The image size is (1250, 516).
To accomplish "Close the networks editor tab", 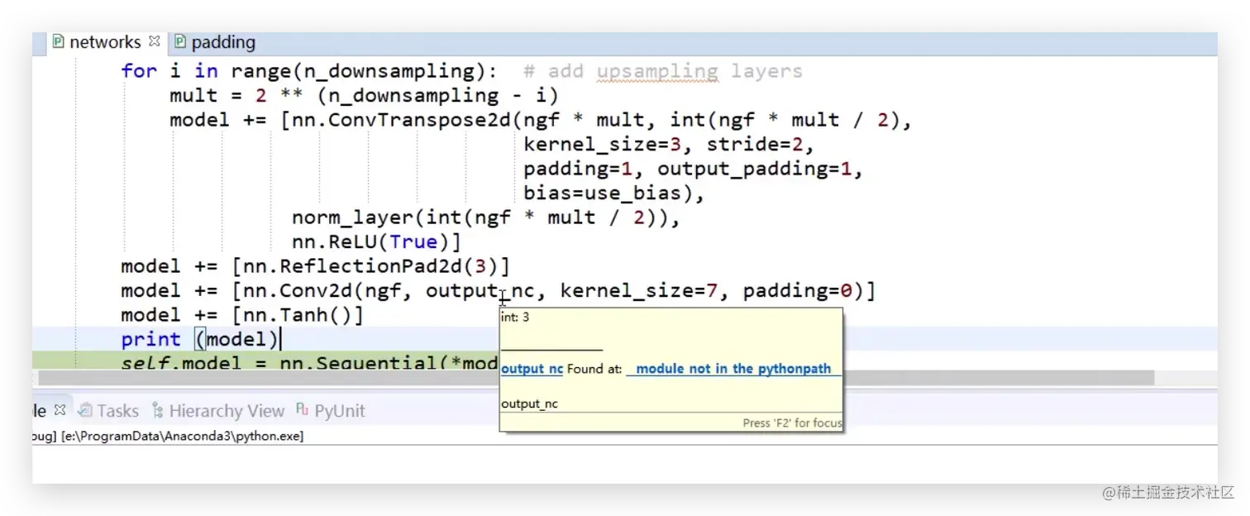I will point(155,41).
